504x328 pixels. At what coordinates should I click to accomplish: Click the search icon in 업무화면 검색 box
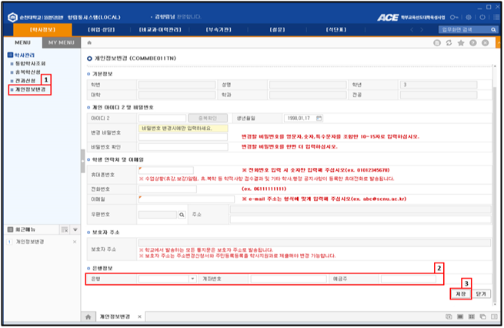(x=492, y=28)
